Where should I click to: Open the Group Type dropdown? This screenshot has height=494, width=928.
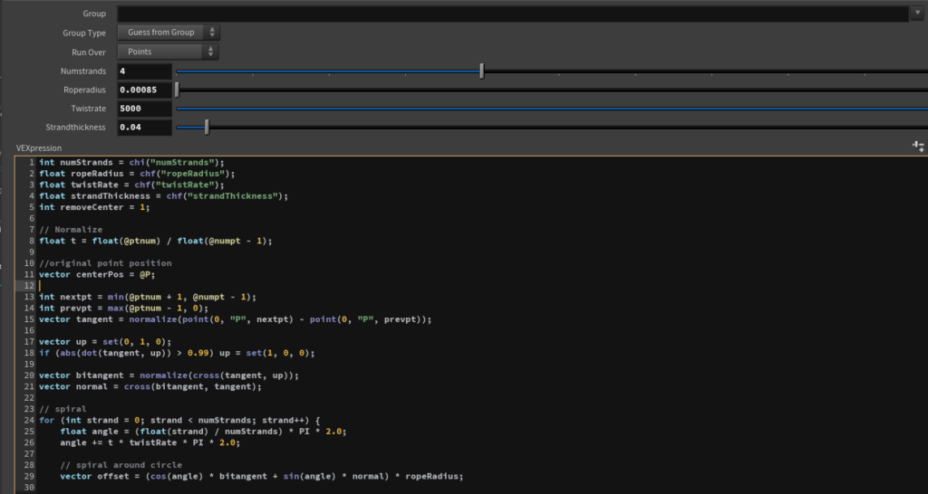click(168, 33)
